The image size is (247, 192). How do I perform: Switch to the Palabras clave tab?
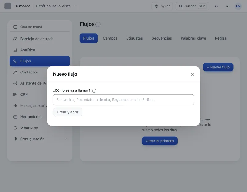[x=193, y=38]
